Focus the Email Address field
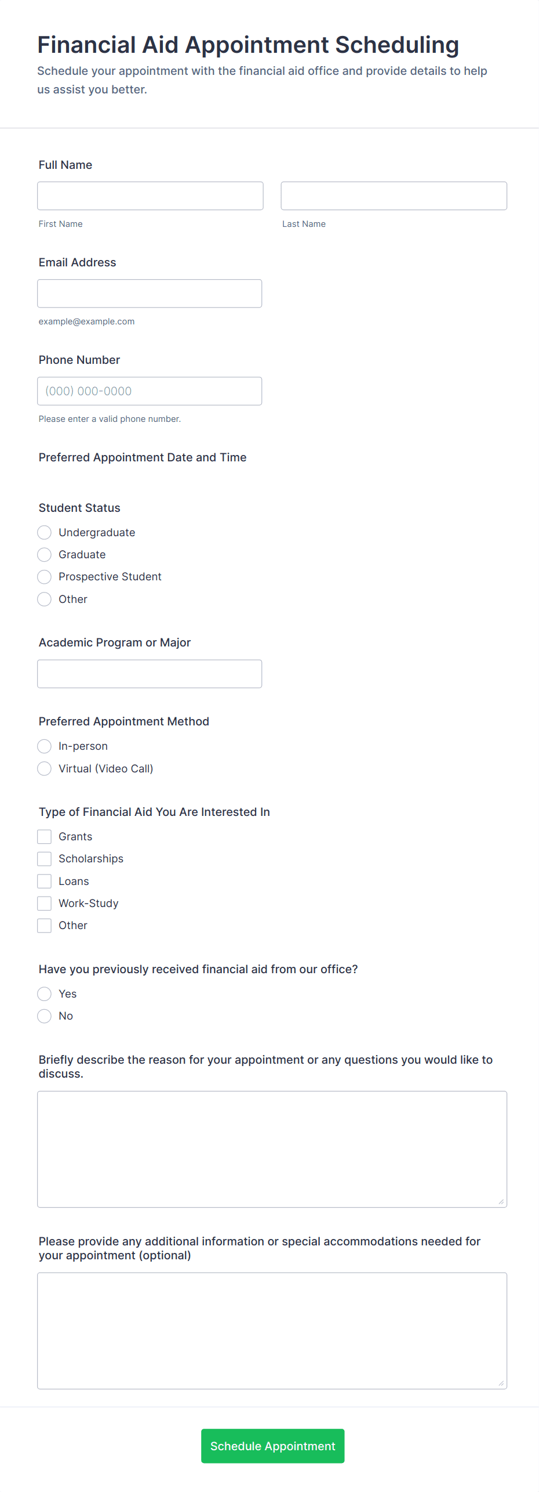Screen dimensions: 539x1492 tap(150, 294)
